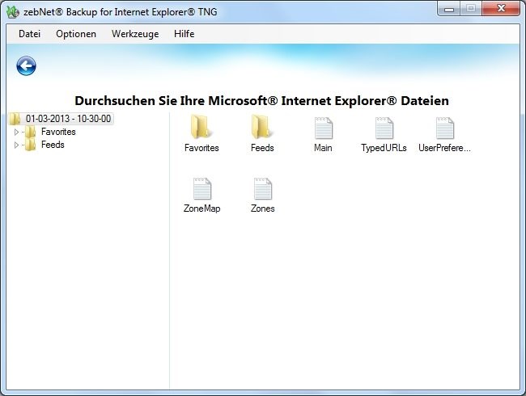This screenshot has width=526, height=396.
Task: Click the blue back arrow button
Action: coord(26,65)
